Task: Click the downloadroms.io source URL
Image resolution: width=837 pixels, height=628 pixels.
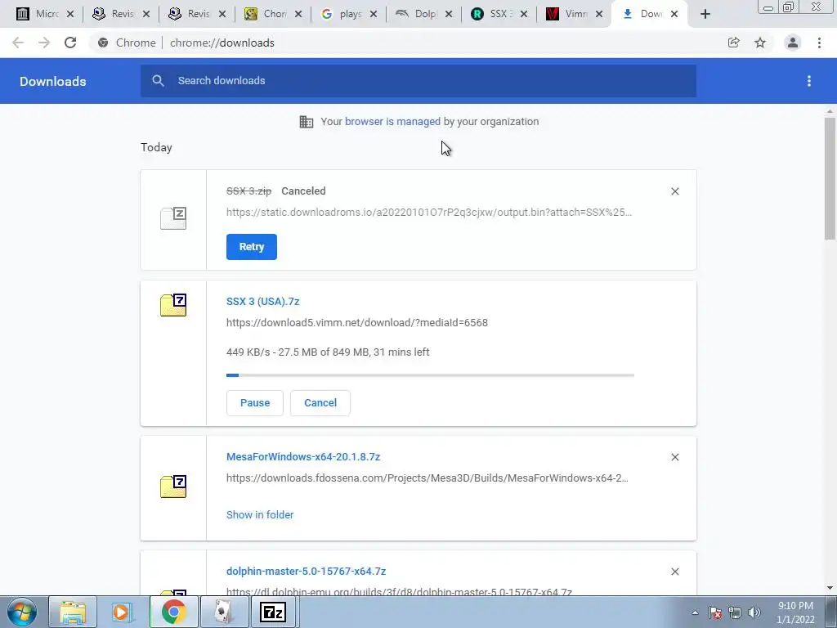Action: [x=429, y=212]
